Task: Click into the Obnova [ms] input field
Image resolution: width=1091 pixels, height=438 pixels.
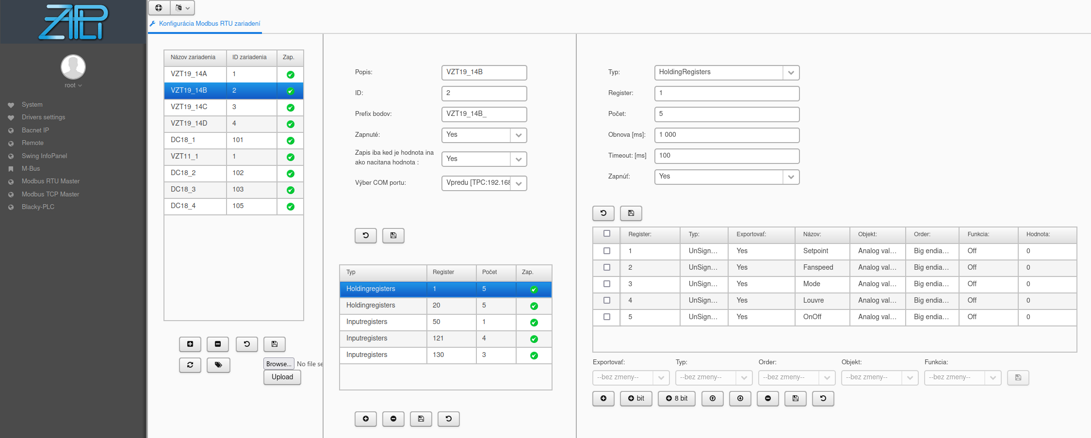Action: (x=726, y=135)
